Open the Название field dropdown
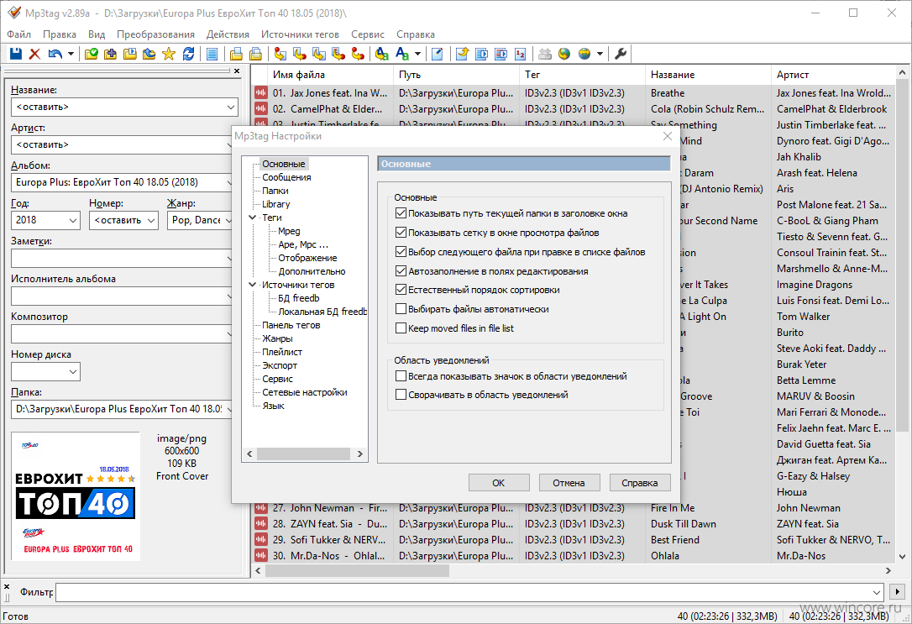 [230, 107]
